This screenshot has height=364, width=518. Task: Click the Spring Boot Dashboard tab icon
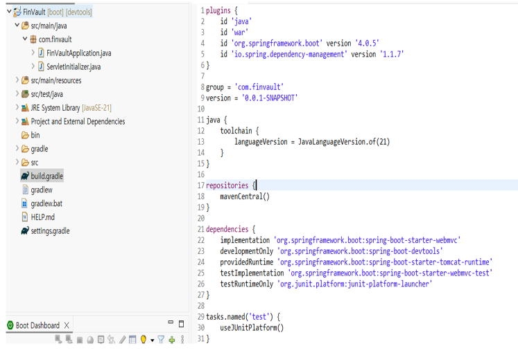tap(10, 325)
